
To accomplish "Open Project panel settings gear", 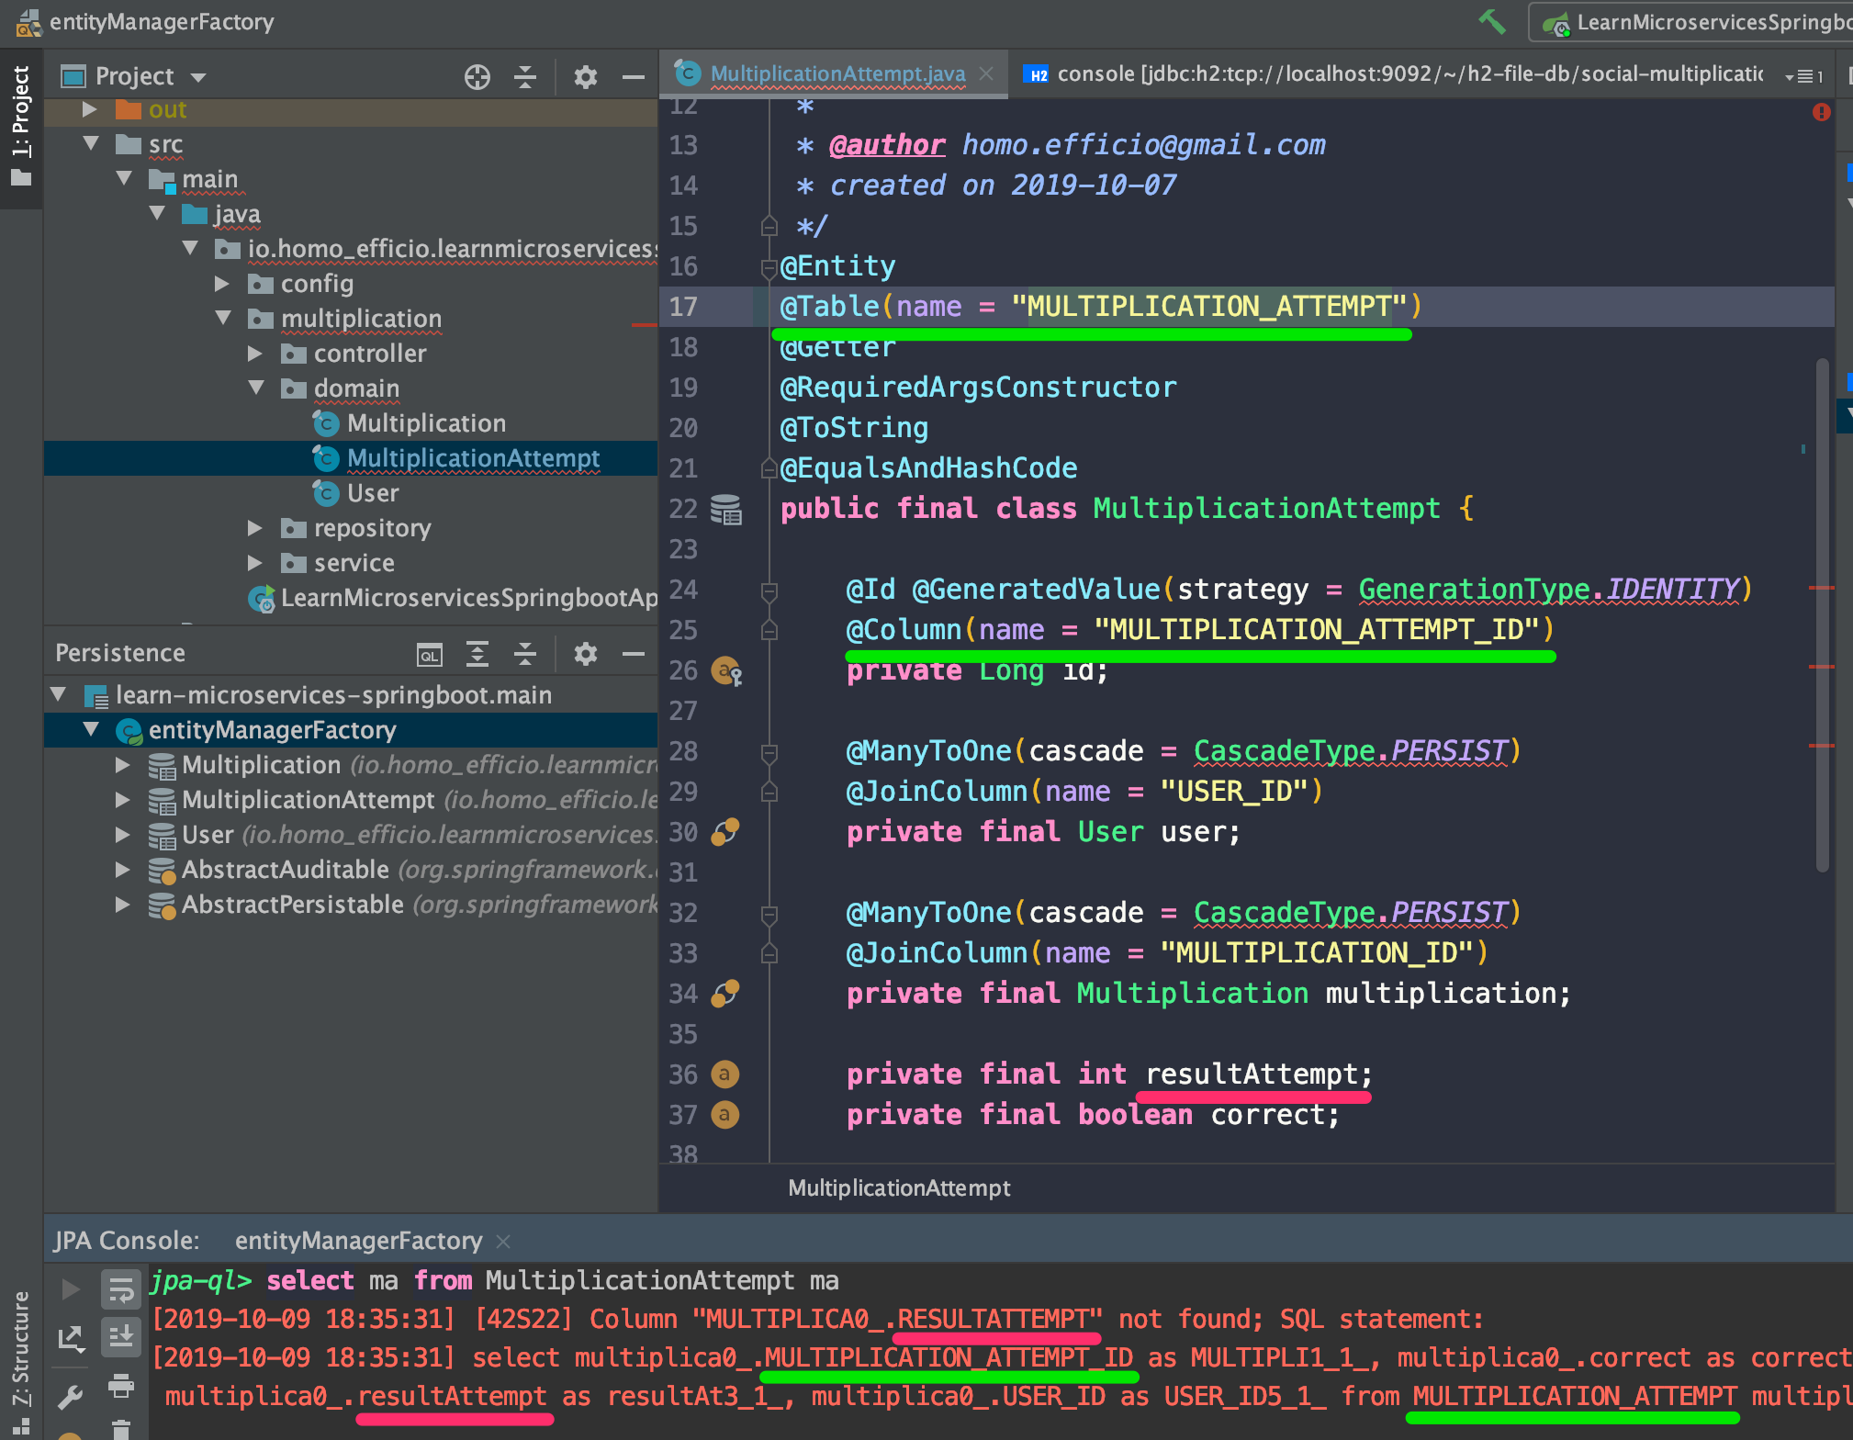I will pyautogui.click(x=585, y=76).
